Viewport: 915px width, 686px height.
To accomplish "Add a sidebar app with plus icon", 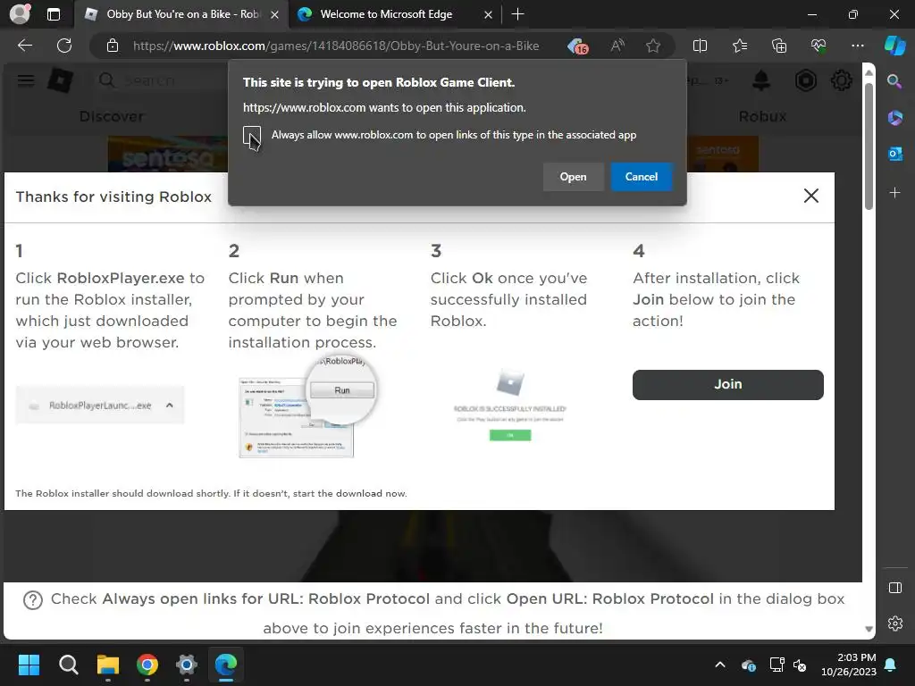I will (x=894, y=193).
